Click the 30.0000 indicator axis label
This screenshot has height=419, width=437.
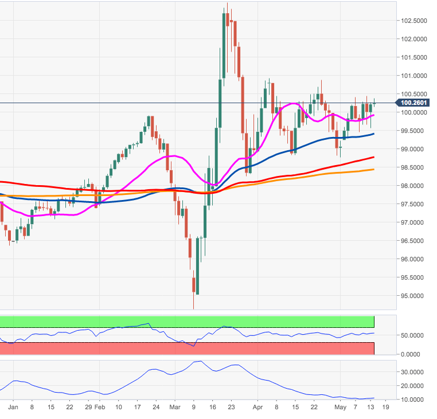(412, 372)
